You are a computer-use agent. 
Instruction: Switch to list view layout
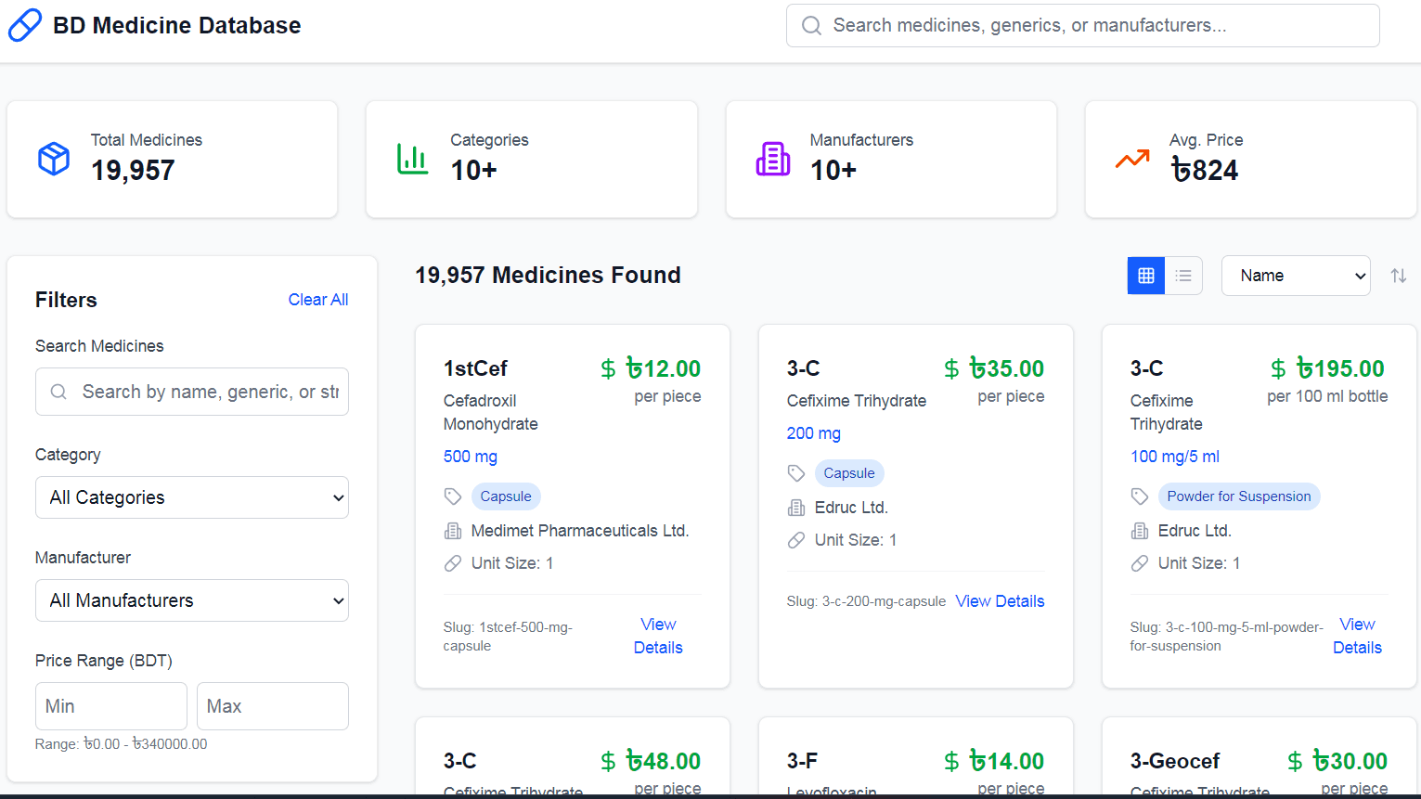(1183, 276)
